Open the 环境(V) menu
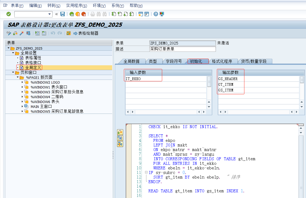Image resolution: width=306 pixels, height=198 pixels. point(99,6)
